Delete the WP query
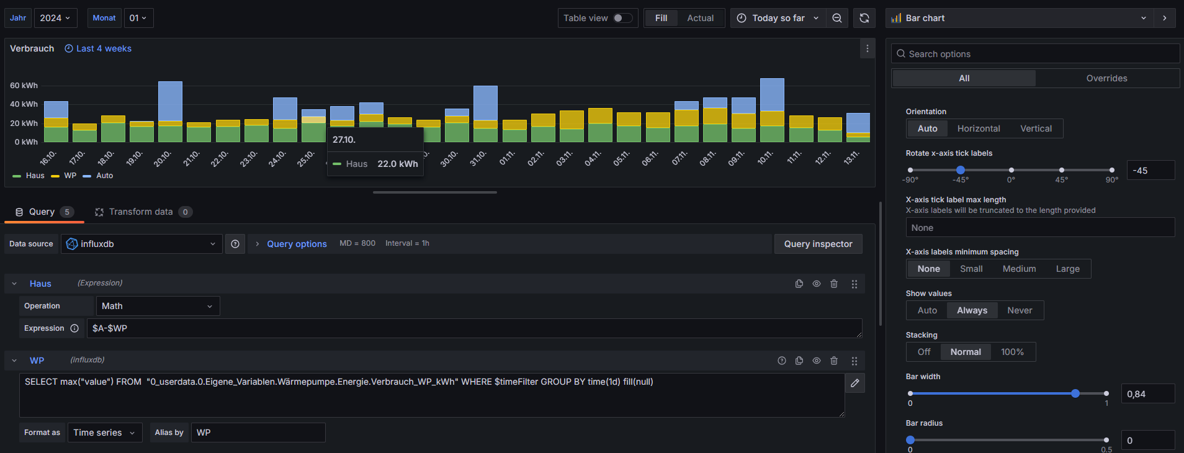Screen dimensions: 1184x453 tap(834, 361)
